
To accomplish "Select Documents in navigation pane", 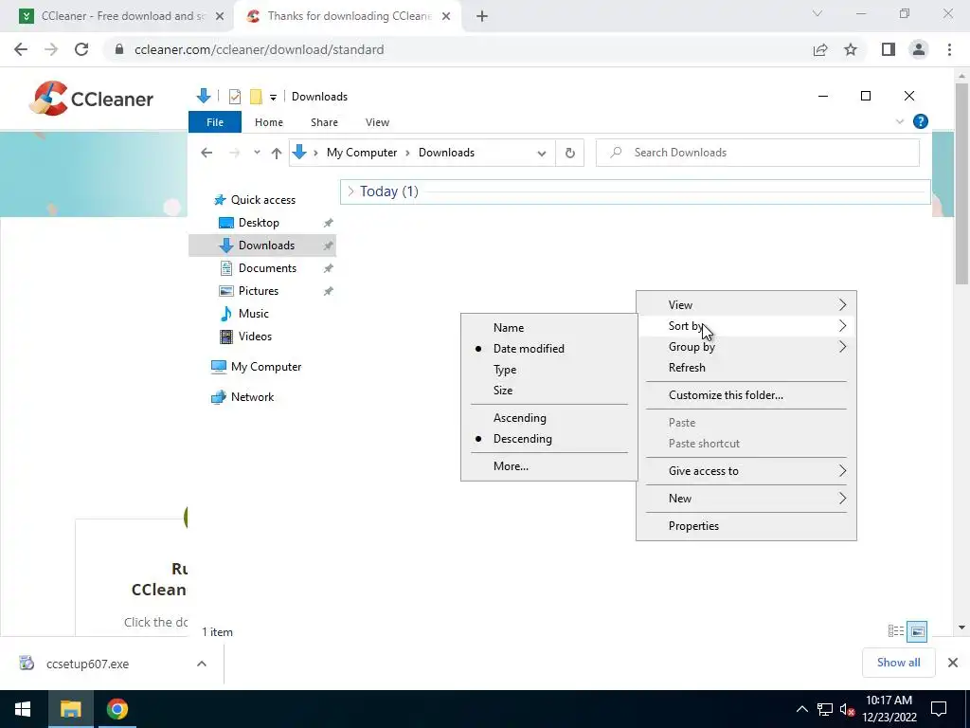I will point(267,268).
